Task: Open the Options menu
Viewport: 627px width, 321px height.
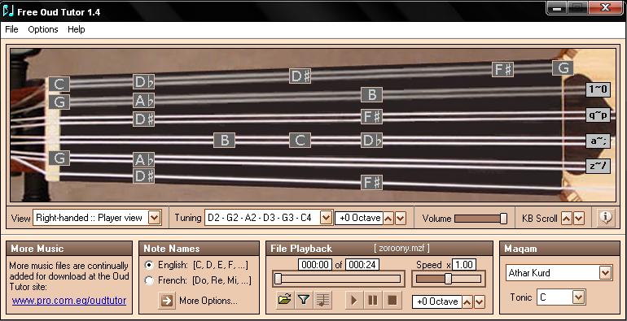Action: tap(43, 29)
